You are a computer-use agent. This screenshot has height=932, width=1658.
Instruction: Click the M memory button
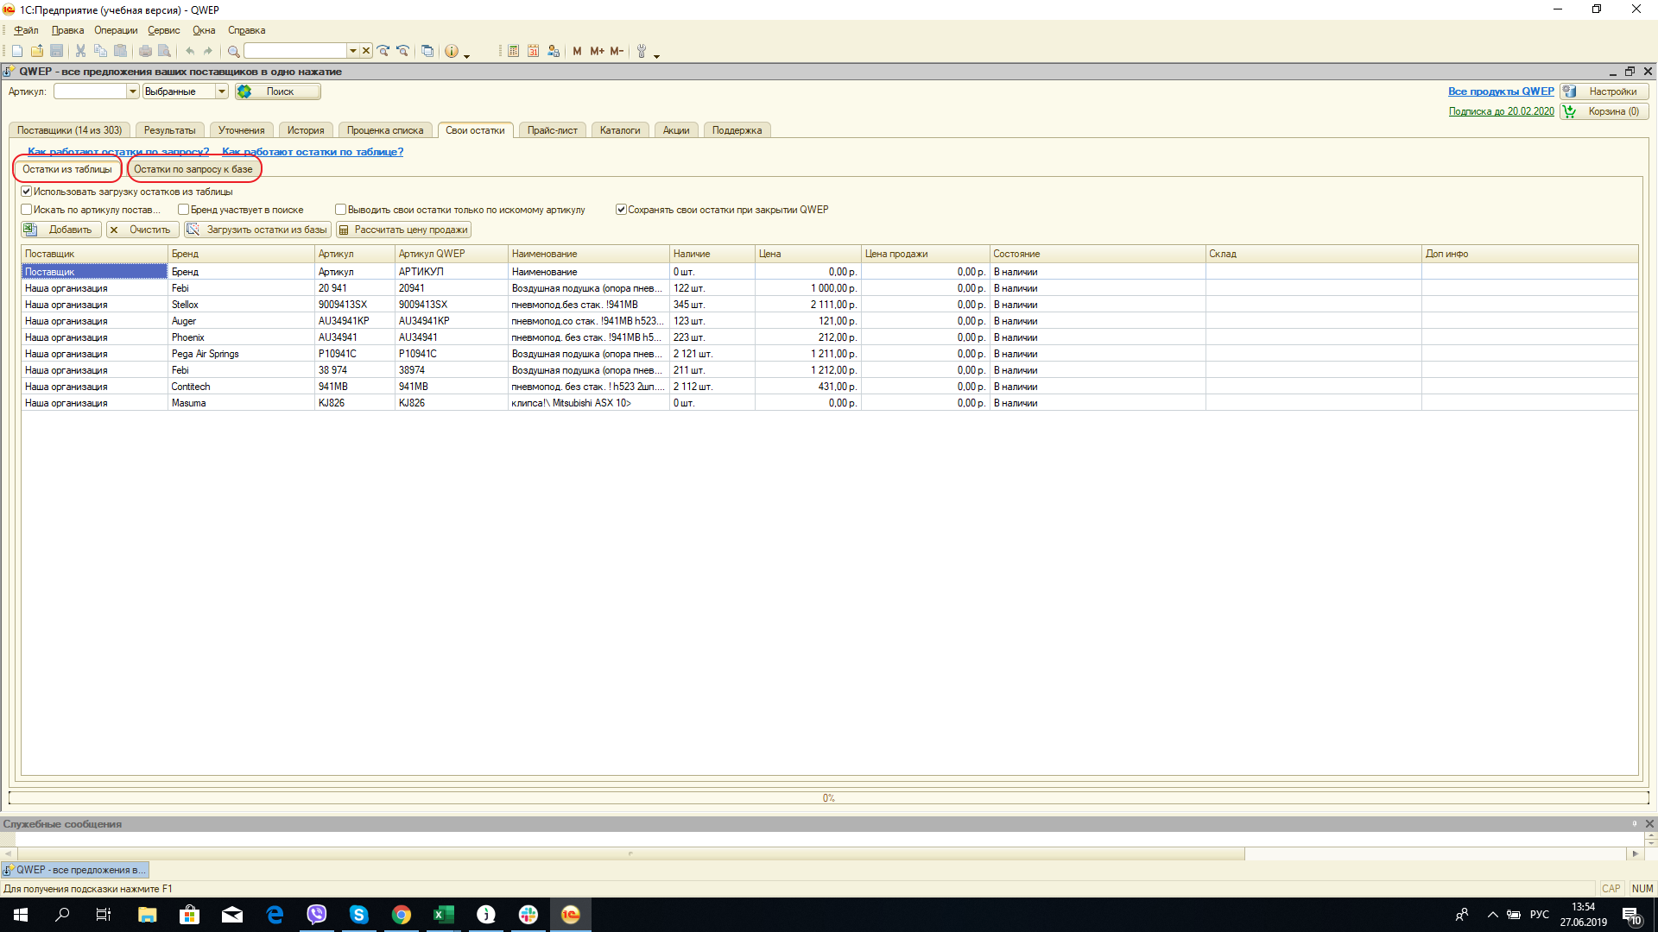point(577,51)
